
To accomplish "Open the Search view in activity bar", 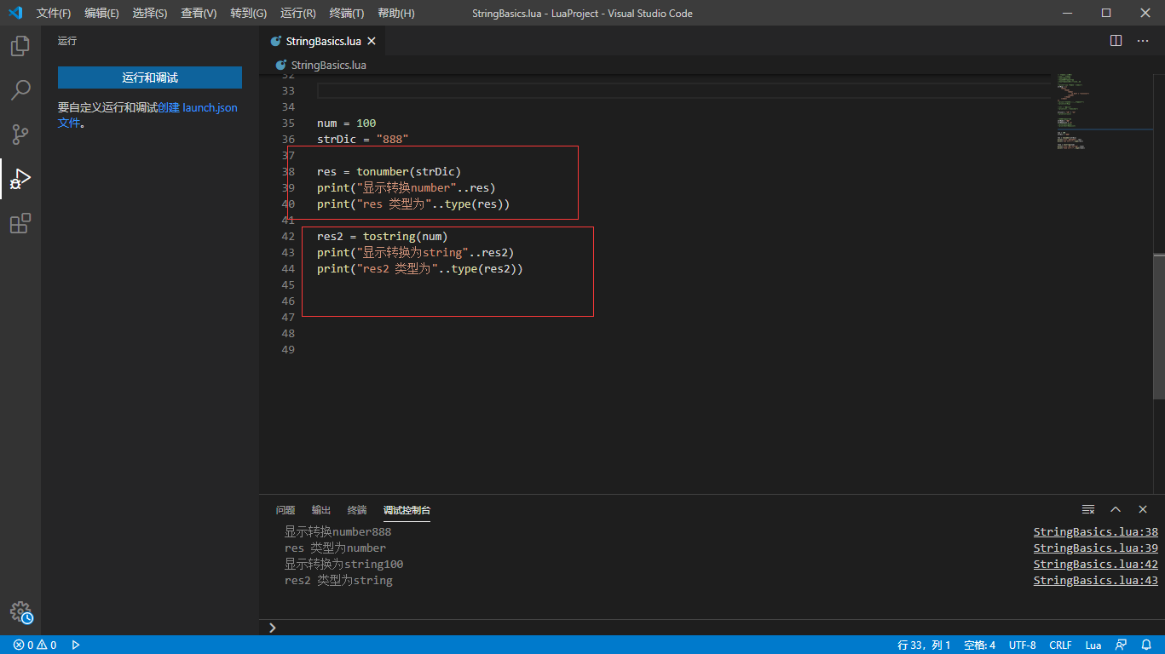I will coord(20,89).
